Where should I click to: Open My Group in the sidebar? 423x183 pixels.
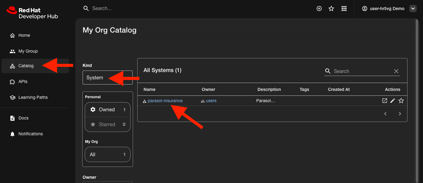click(35, 51)
